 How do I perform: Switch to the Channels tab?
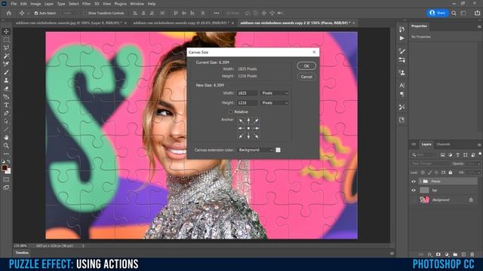pyautogui.click(x=443, y=145)
